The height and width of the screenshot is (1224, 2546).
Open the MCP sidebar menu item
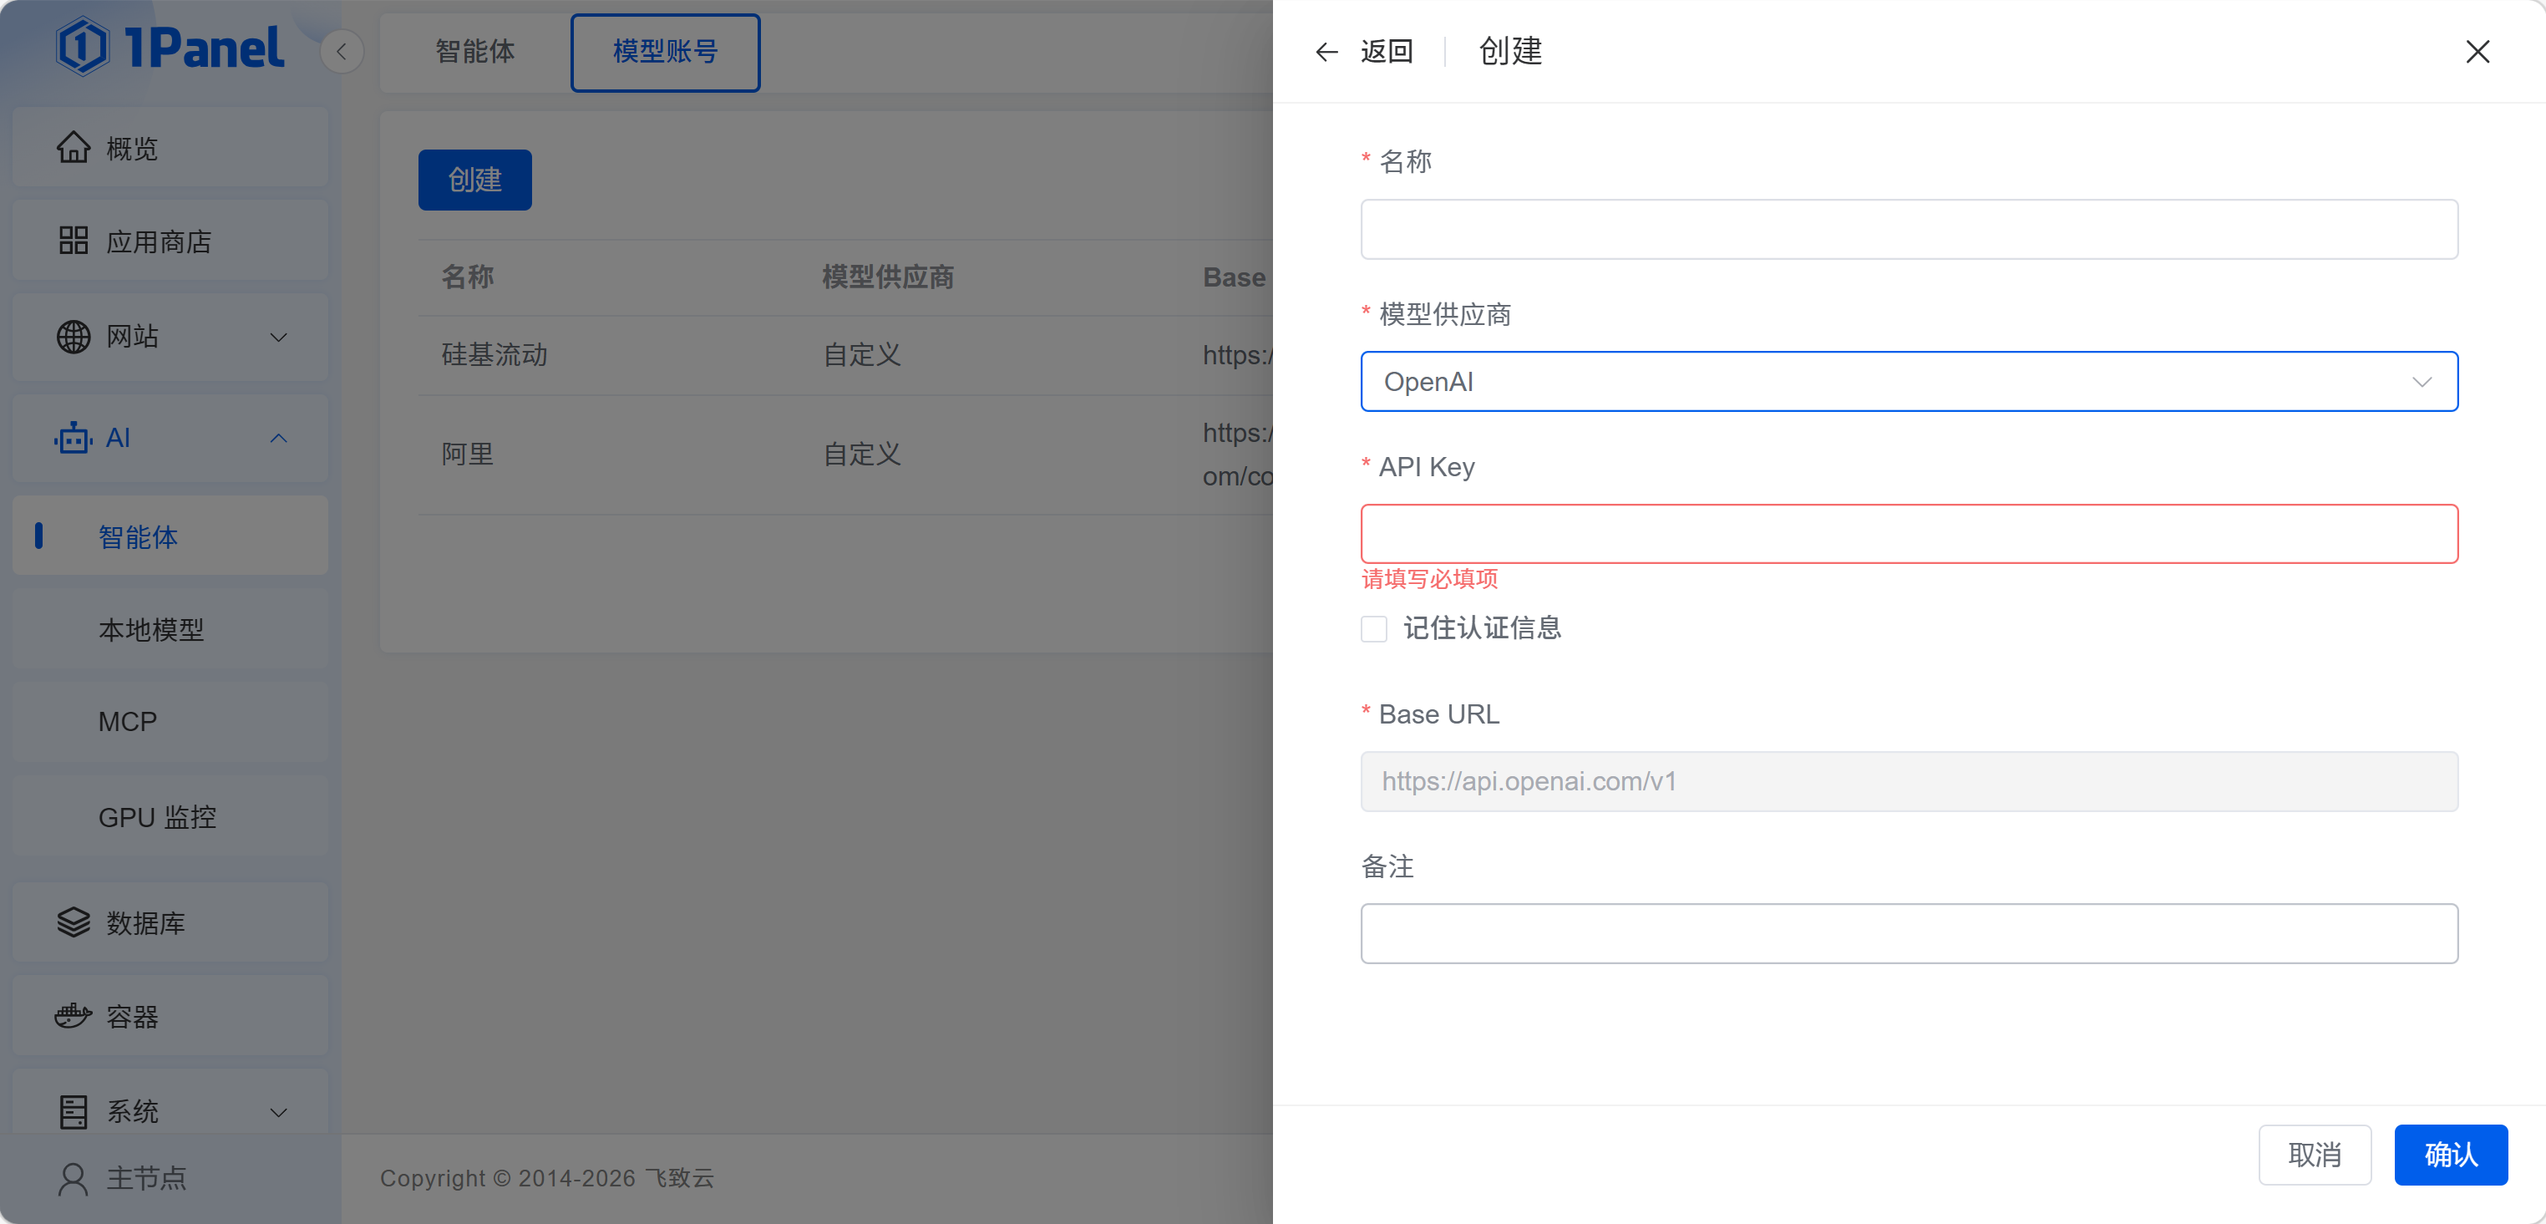[128, 722]
